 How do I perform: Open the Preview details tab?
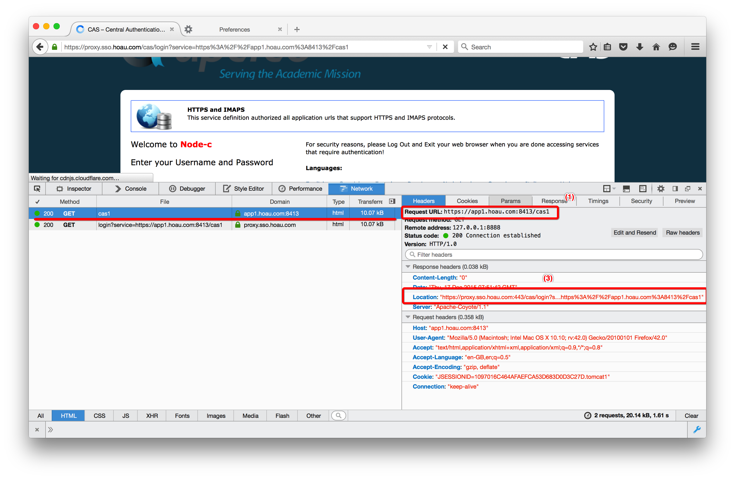[x=684, y=201]
